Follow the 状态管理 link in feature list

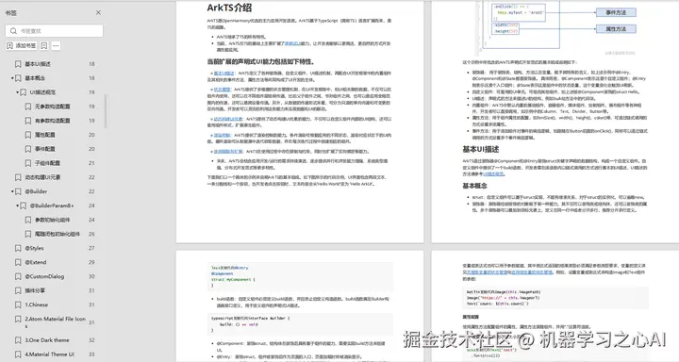coord(223,90)
